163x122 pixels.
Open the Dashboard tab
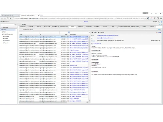pos(23,27)
